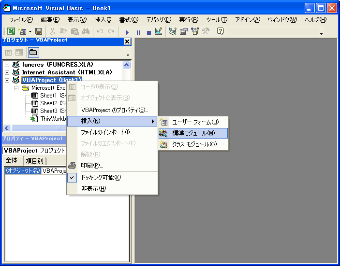Screen dimensions: 340x266
Task: Open 挿入(N) submenu in context menu
Action: pos(112,121)
